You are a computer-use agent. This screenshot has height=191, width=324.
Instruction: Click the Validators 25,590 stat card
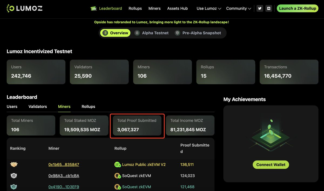click(99, 72)
